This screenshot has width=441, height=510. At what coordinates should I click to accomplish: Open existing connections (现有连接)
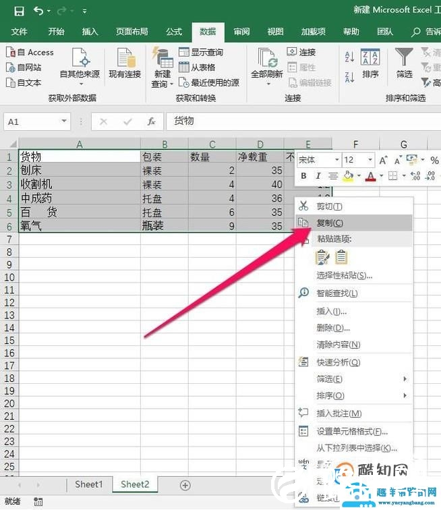pyautogui.click(x=125, y=63)
